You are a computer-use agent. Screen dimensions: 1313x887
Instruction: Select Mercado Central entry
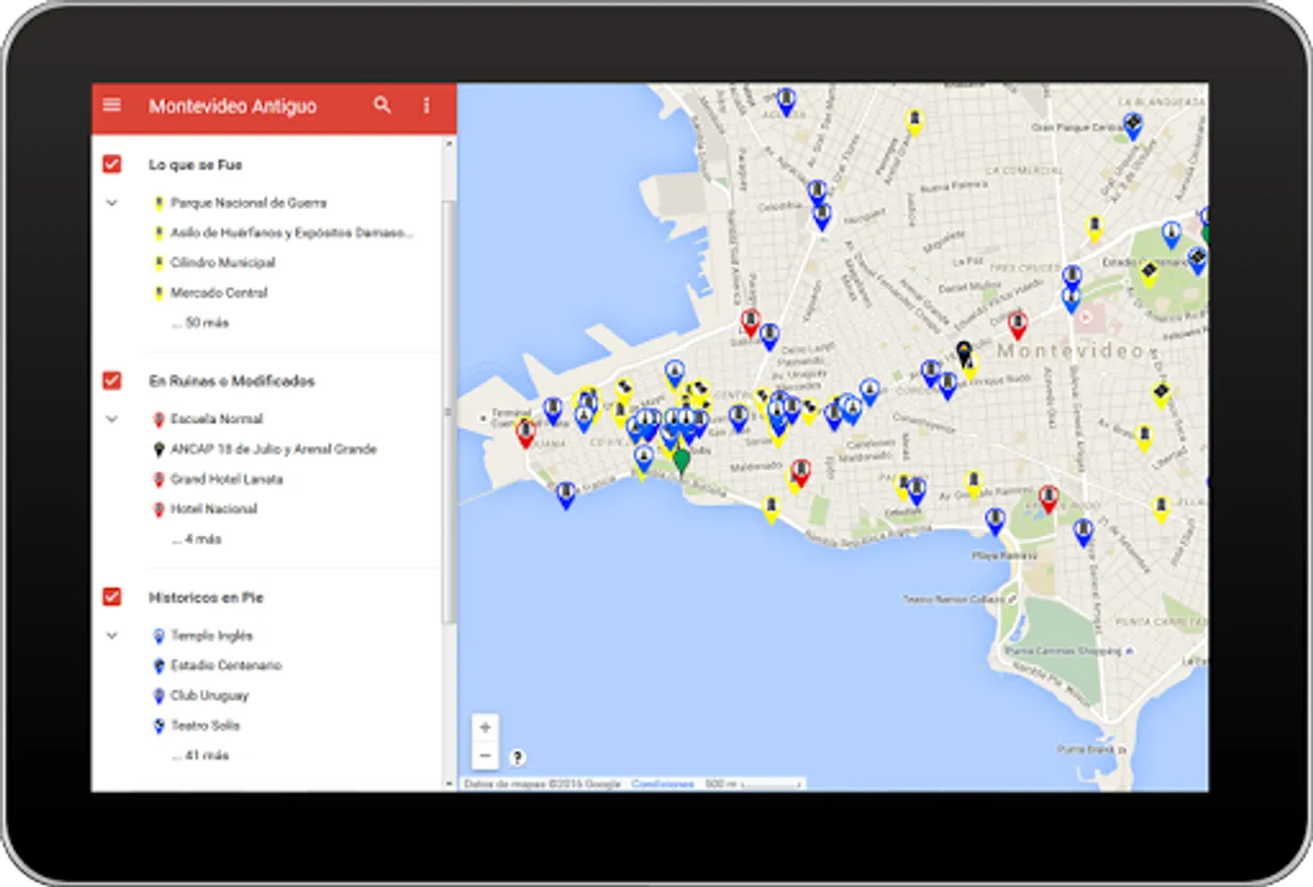coord(219,293)
